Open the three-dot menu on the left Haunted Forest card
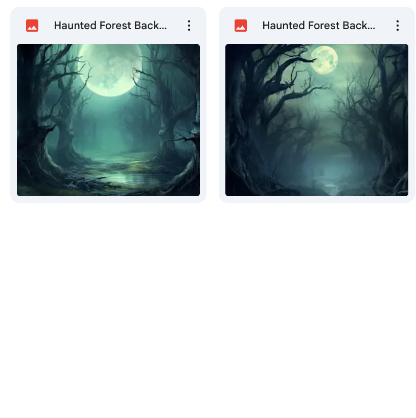Viewport: 416px width, 418px height. point(189,26)
